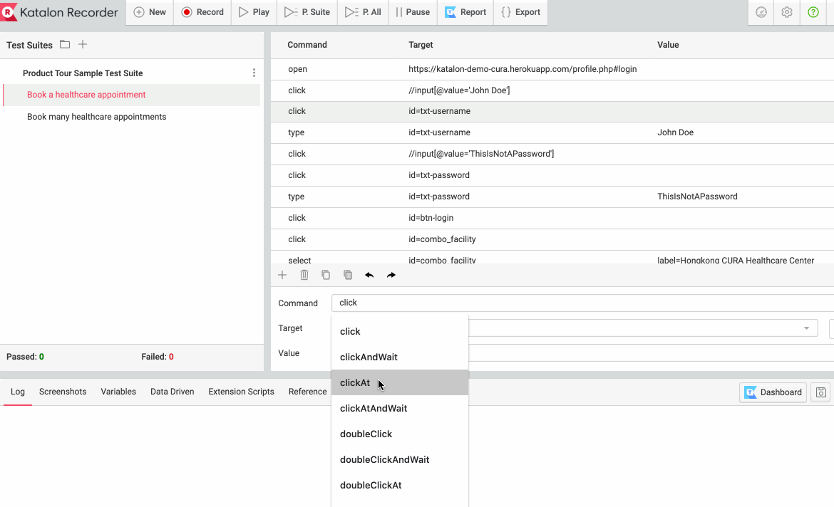Click the open test suite folder icon
Screen dimensions: 834x507
point(65,45)
